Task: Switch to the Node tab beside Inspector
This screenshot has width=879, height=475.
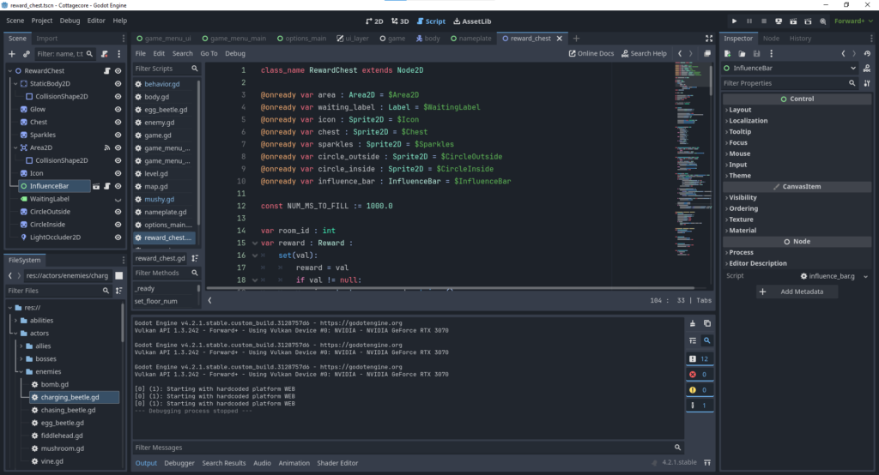Action: [771, 38]
